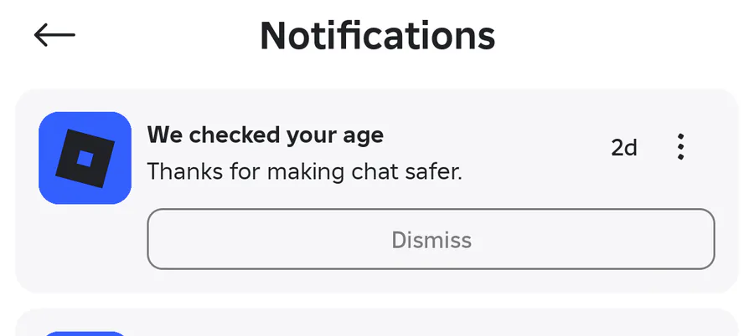Return to the previous screen via the back arrow
Screen dimensions: 754x336
click(54, 35)
